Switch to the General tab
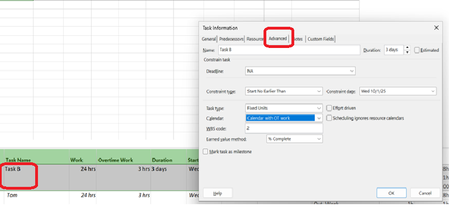The image size is (450, 217). point(209,39)
